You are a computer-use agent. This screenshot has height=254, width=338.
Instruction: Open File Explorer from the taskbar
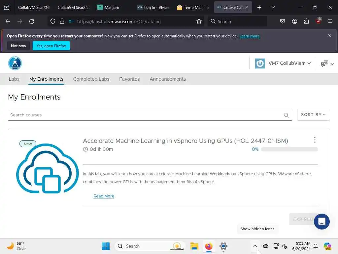pyautogui.click(x=194, y=246)
